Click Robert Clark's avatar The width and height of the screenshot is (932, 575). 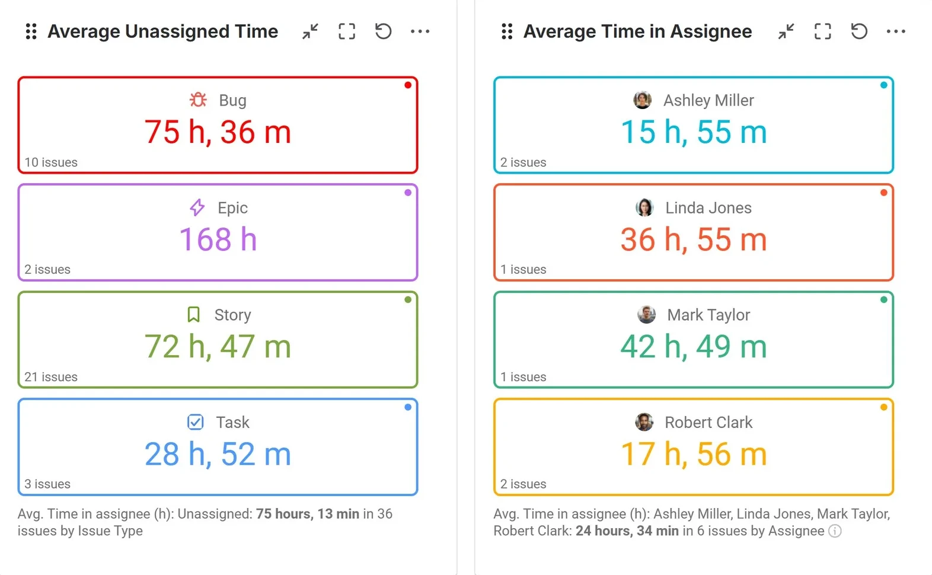(x=644, y=422)
